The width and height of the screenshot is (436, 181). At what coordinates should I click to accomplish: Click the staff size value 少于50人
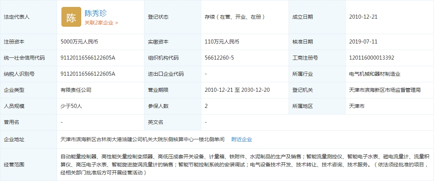71,106
